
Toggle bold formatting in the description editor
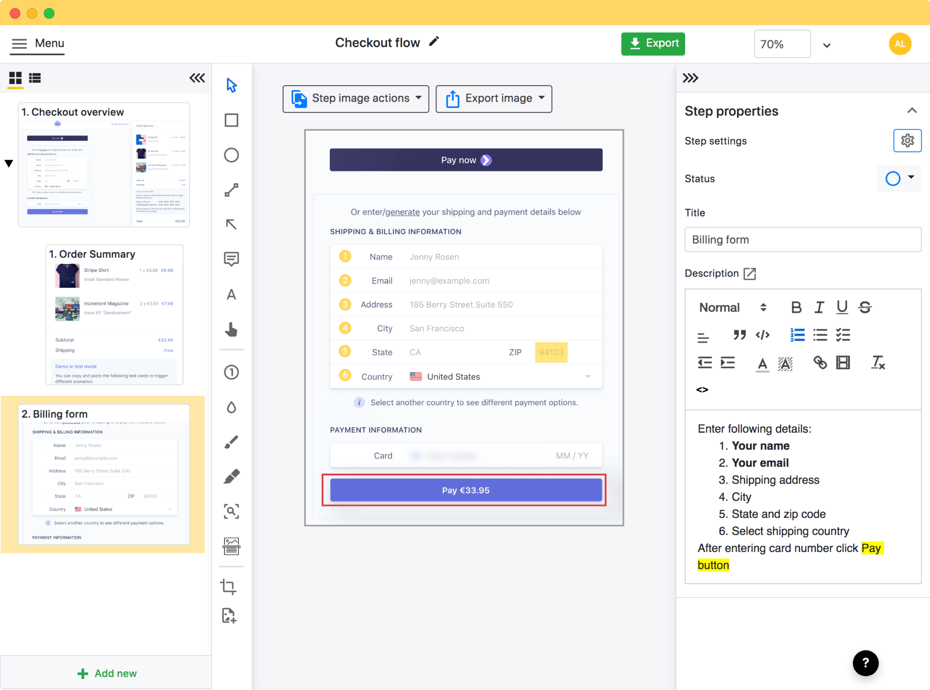pos(796,307)
